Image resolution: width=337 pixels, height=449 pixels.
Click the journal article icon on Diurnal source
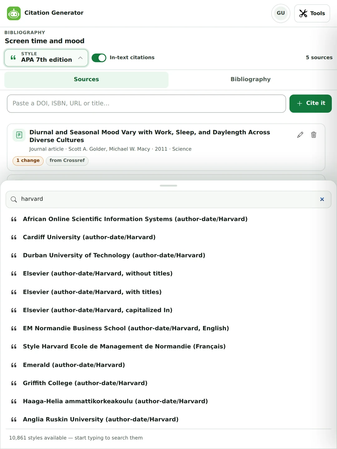[x=19, y=135]
